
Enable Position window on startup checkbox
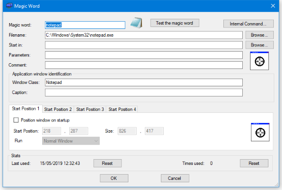pos(16,120)
